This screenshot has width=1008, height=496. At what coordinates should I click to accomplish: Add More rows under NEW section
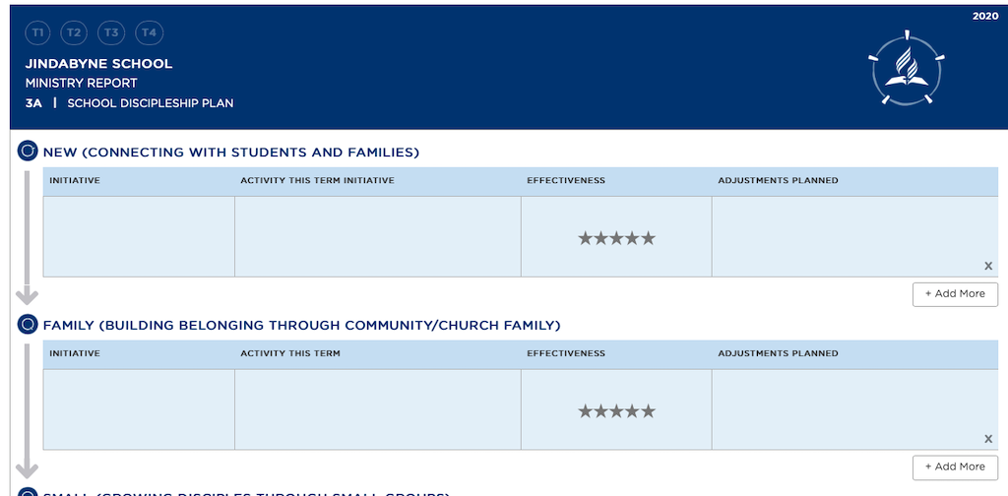pyautogui.click(x=955, y=293)
